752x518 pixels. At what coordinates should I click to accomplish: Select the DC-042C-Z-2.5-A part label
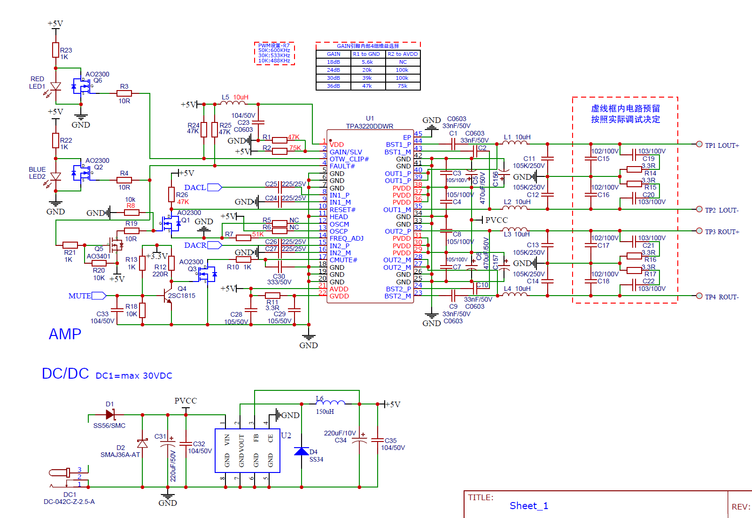pyautogui.click(x=69, y=502)
